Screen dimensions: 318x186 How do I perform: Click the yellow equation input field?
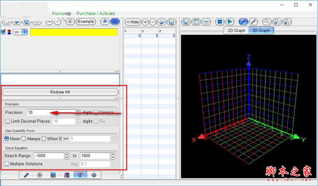[74, 32]
